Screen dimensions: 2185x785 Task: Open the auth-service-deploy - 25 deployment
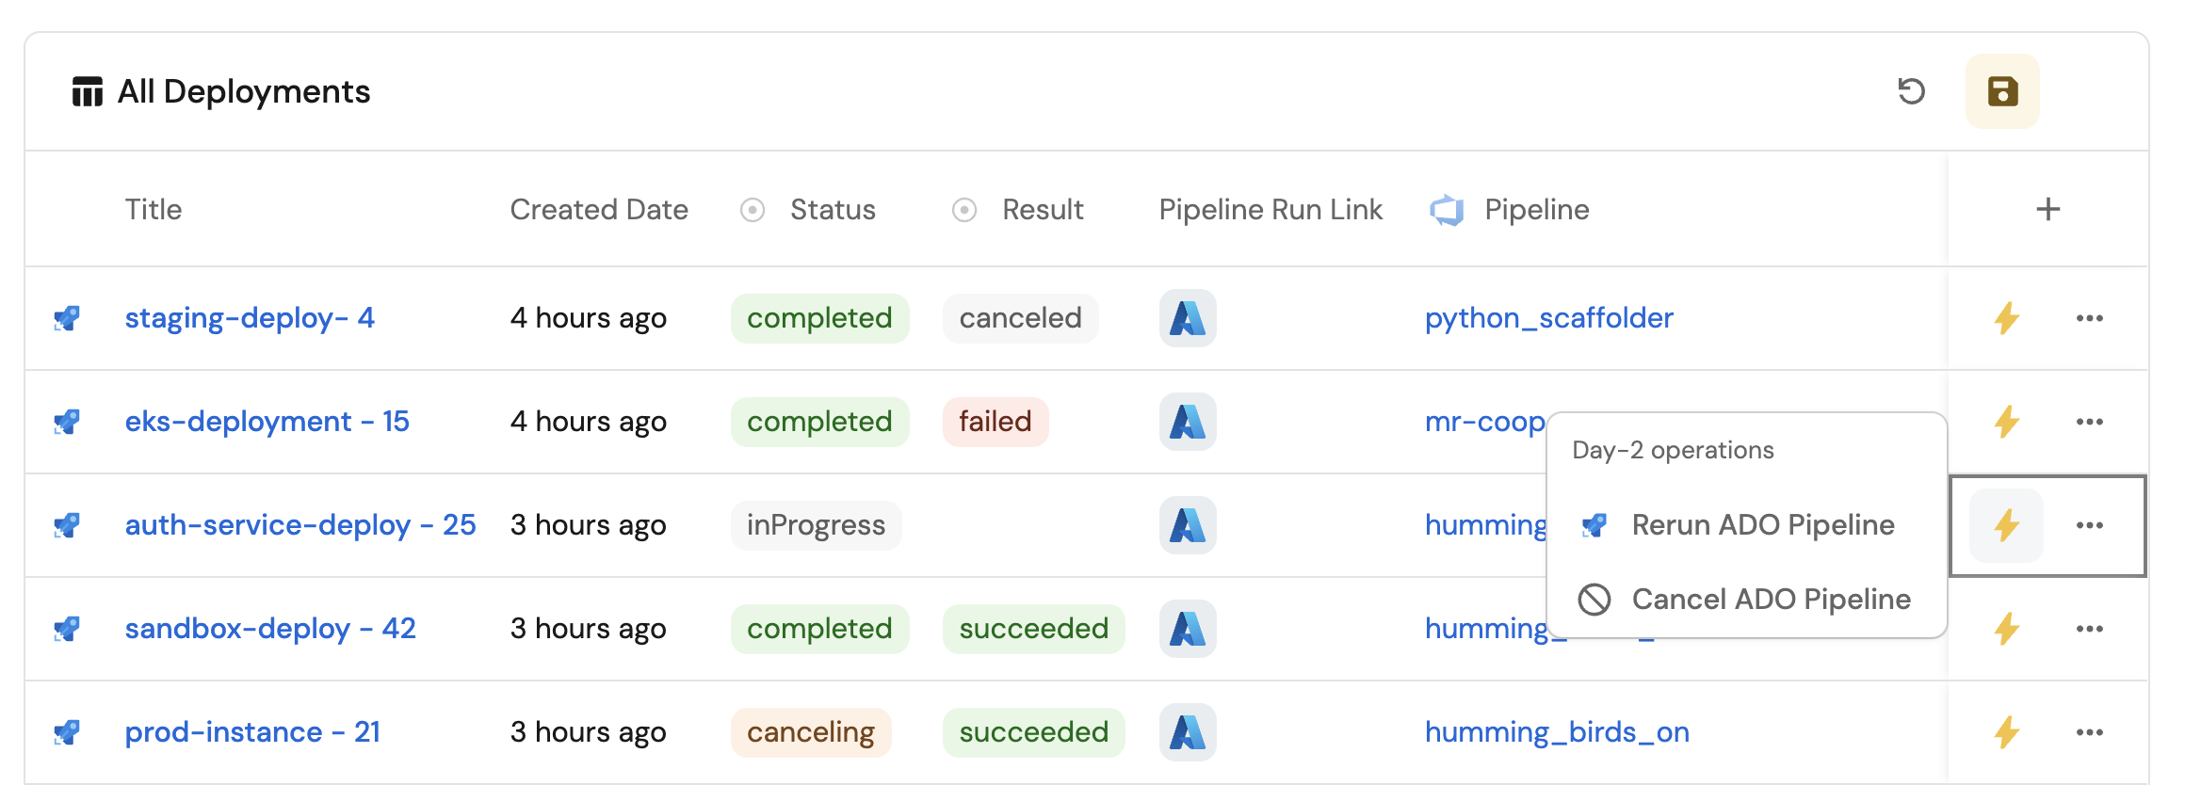(300, 525)
